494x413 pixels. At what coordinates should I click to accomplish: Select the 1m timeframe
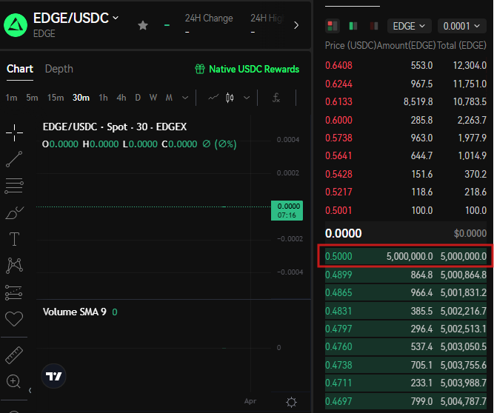11,98
